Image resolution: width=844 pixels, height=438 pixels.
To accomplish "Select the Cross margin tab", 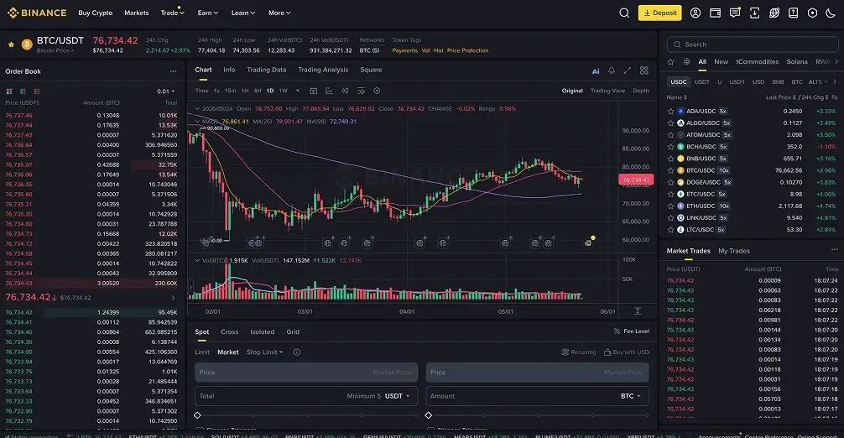I will coord(229,332).
